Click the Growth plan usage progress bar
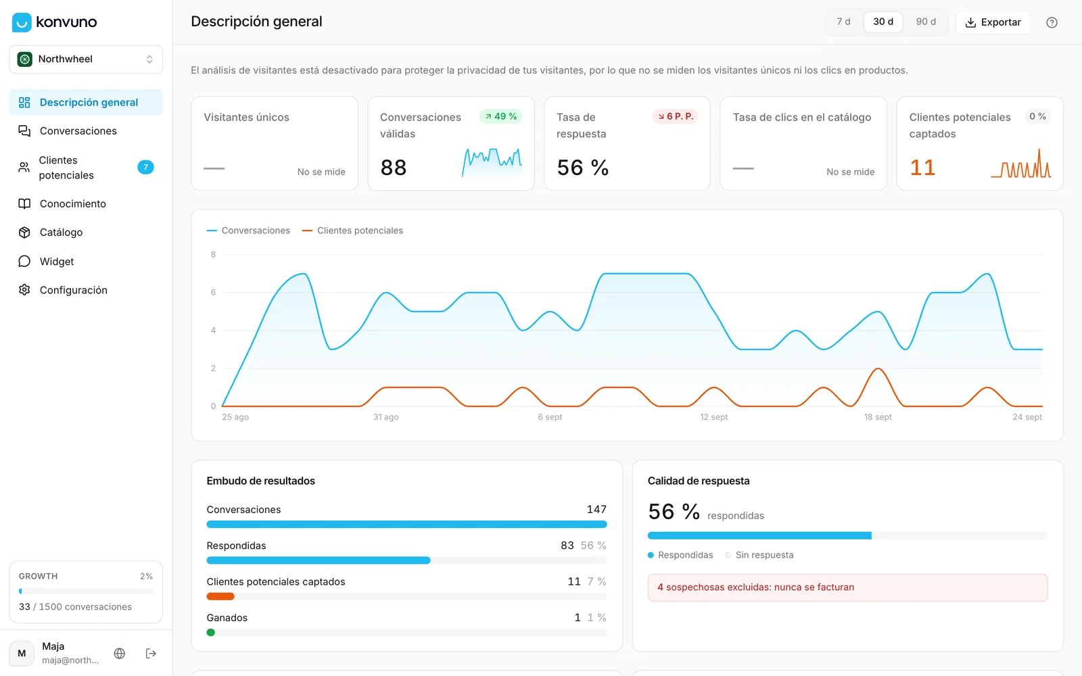Screen dimensions: 1082x676 pyautogui.click(x=86, y=591)
